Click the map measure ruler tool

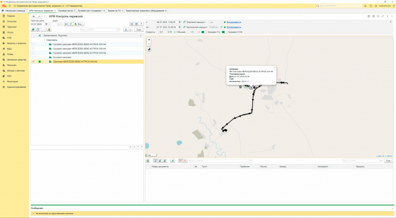tap(149, 49)
